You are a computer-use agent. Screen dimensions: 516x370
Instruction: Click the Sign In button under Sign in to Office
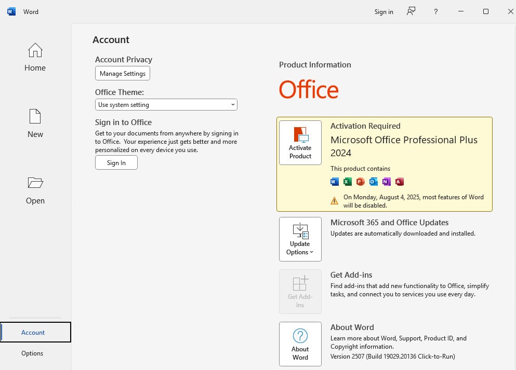click(116, 162)
